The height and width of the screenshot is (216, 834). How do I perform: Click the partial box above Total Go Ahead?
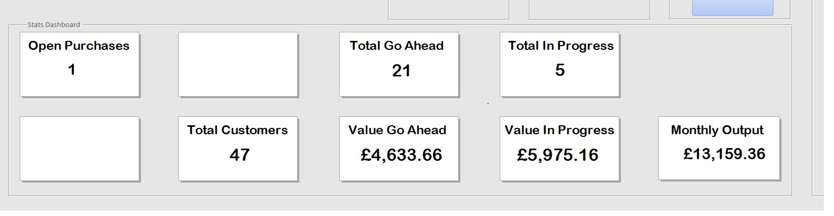point(449,9)
